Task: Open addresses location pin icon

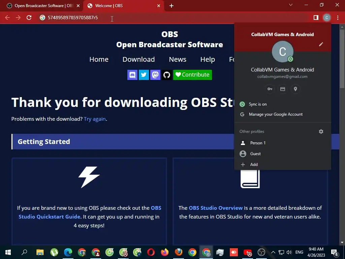Action: click(295, 89)
